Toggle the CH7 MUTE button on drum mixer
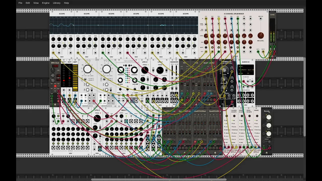Image resolution: width=322 pixels, height=181 pixels. [x=244, y=47]
